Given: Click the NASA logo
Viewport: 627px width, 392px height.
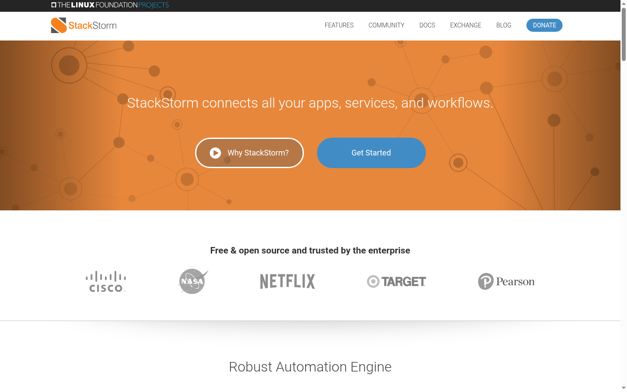Looking at the screenshot, I should coord(193,281).
